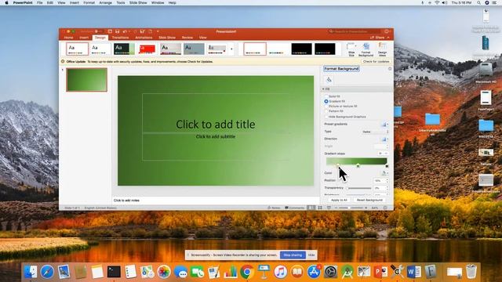Open iTunes from the Dock
The height and width of the screenshot is (282, 502).
pyautogui.click(x=281, y=272)
